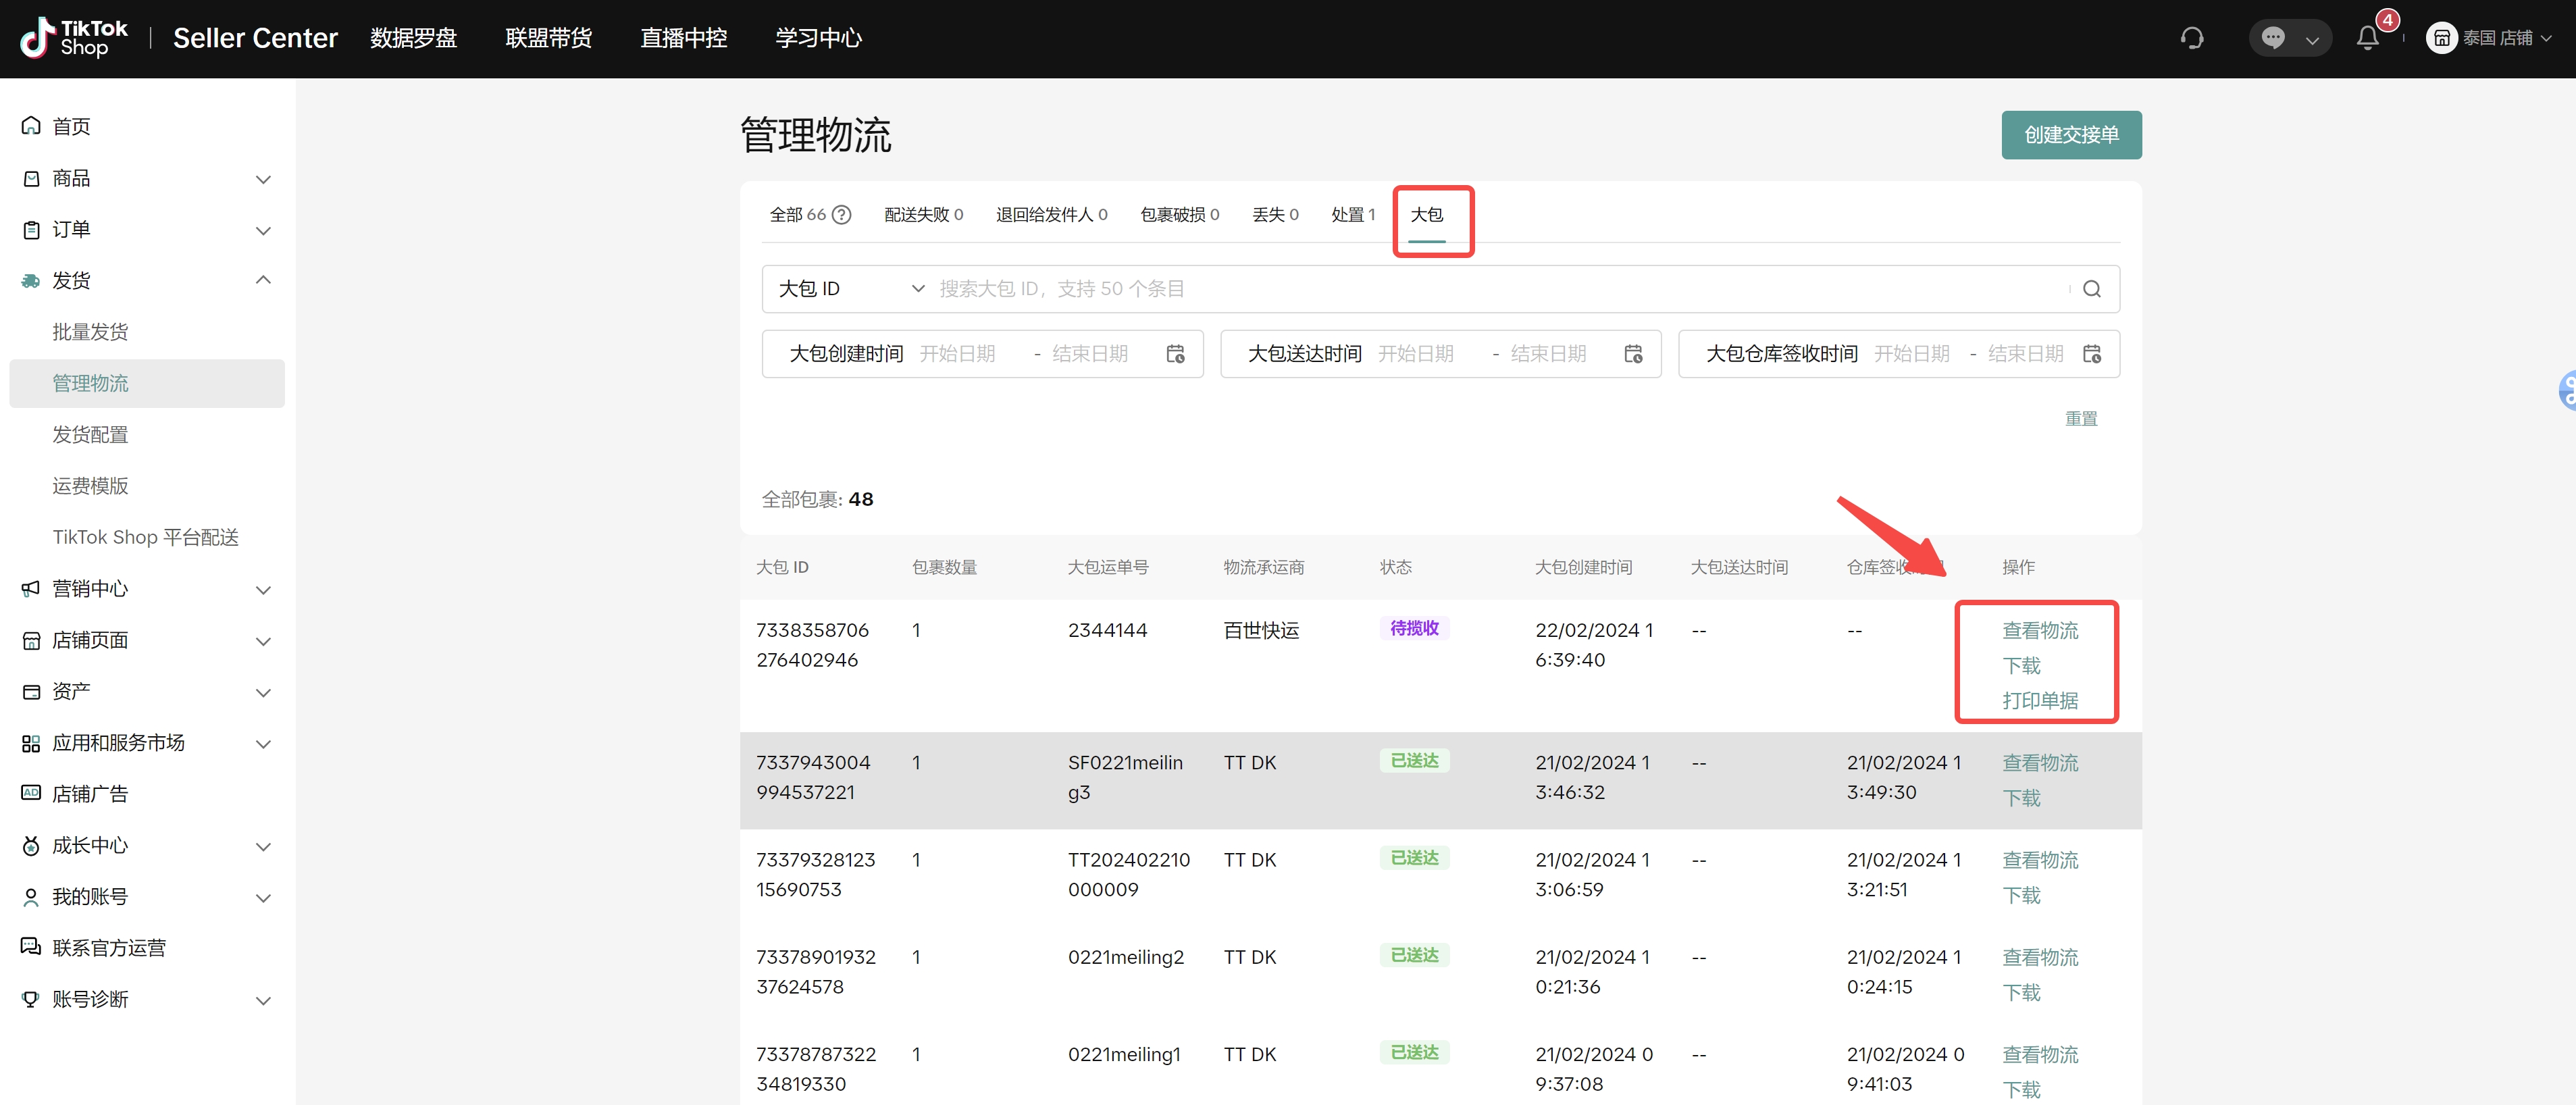
Task: Open 数据罗盘 in the top menu
Action: point(413,38)
